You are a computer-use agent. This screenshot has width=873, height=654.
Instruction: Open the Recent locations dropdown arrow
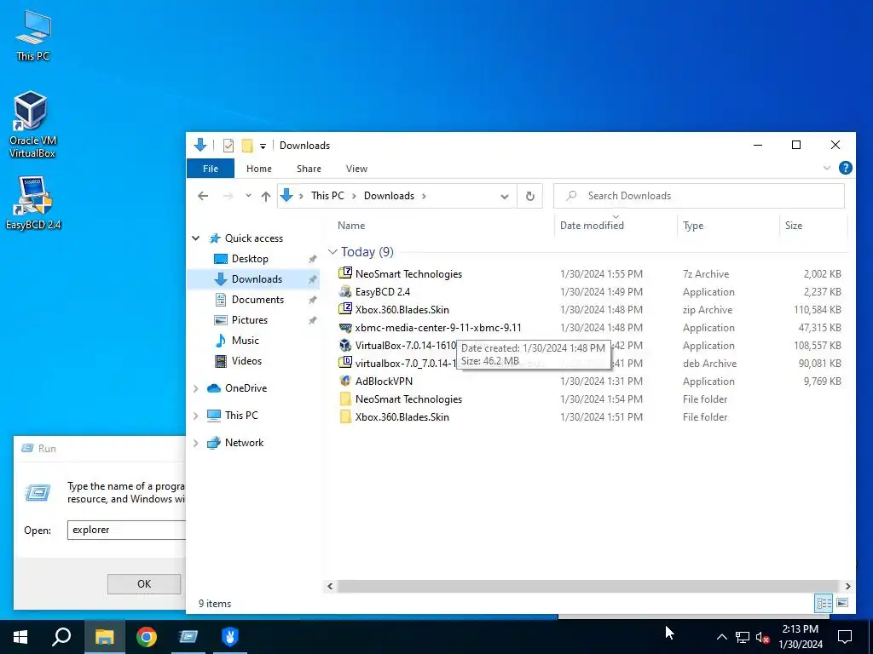click(x=248, y=196)
